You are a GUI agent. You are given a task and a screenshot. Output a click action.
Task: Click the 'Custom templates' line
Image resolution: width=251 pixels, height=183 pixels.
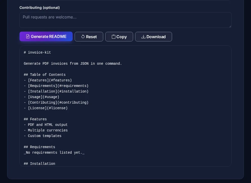[43, 136]
